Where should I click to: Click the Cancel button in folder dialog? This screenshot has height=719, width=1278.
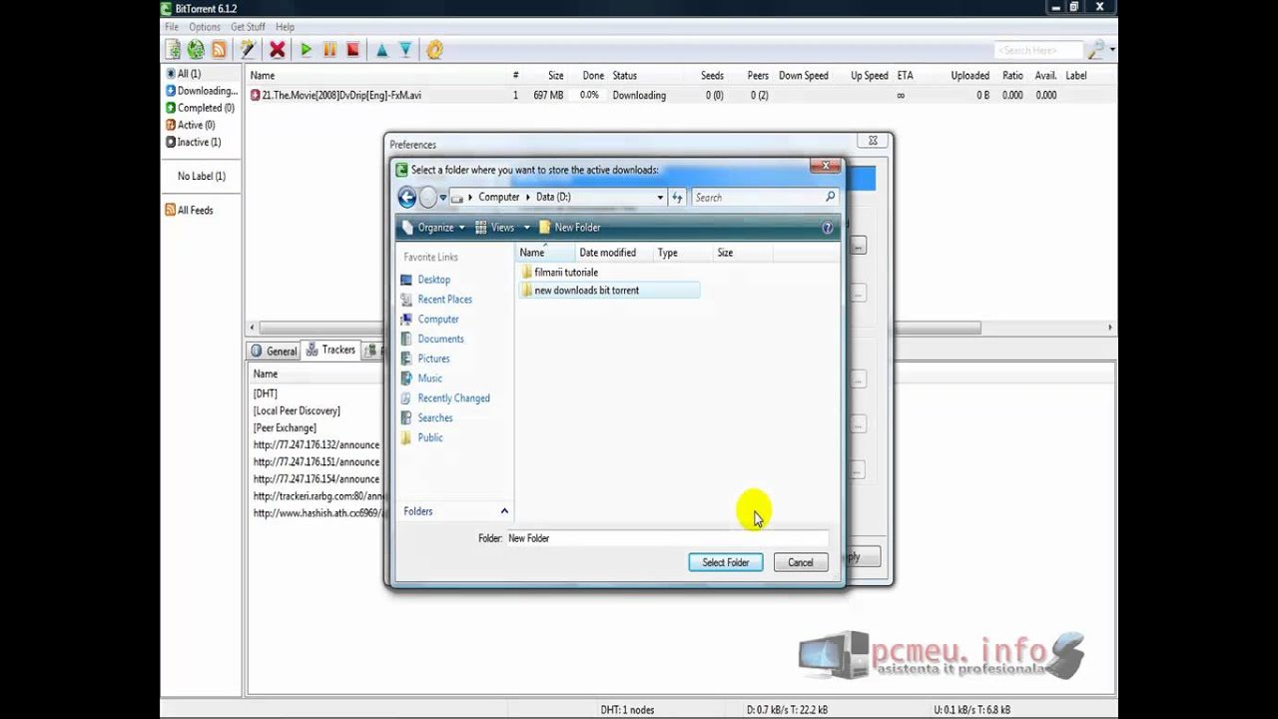(x=801, y=562)
